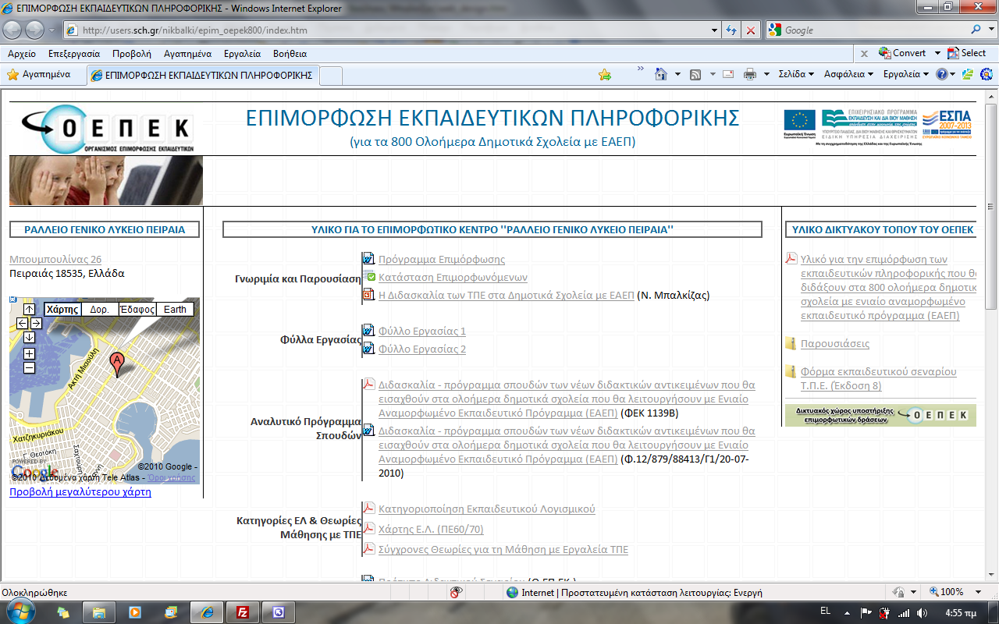Open the Χάρτης Ε.Λ. (ΠΕ60/70) link
Screen dimensions: 999x624
pos(431,530)
